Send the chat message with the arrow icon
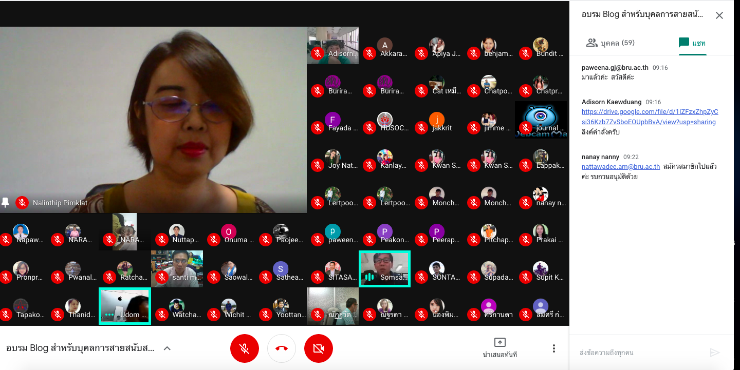 [714, 353]
